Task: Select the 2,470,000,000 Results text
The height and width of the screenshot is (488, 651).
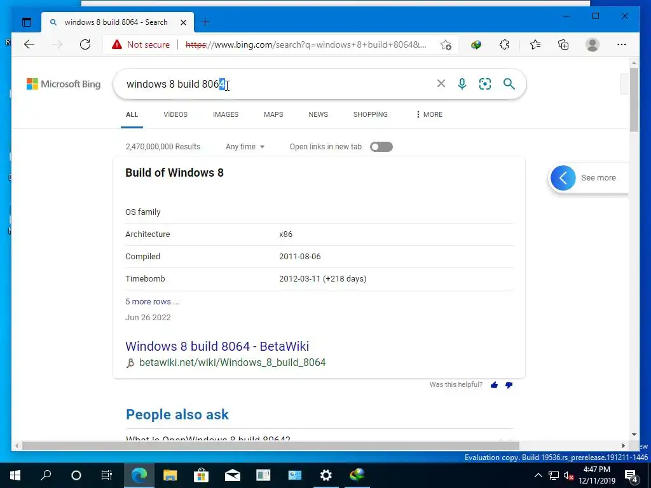Action: click(x=163, y=147)
